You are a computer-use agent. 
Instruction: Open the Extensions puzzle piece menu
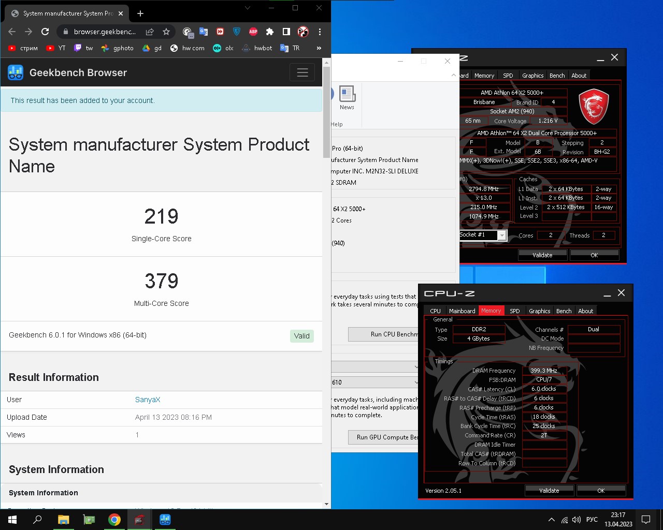[270, 32]
